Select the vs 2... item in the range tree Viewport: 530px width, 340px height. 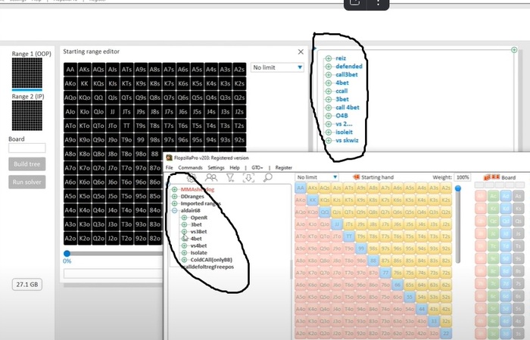click(x=344, y=124)
